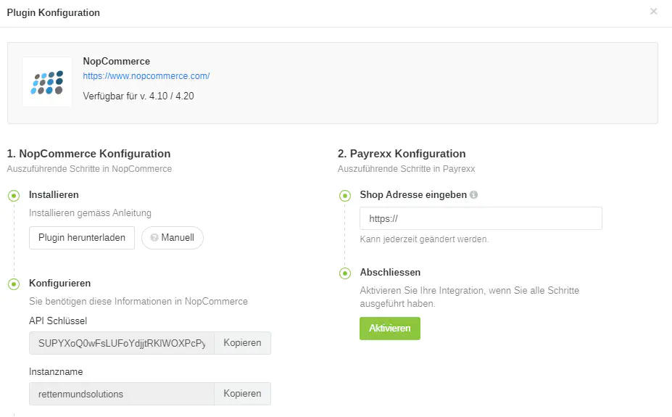Click the Shop Adresse step circle marker

pos(345,195)
